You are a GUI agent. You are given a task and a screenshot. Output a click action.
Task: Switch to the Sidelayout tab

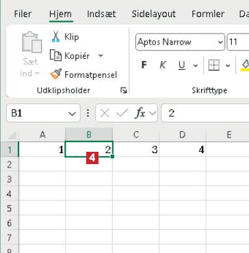(154, 14)
